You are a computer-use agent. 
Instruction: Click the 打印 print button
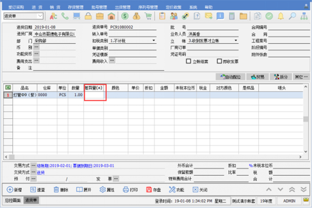pyautogui.click(x=130, y=189)
